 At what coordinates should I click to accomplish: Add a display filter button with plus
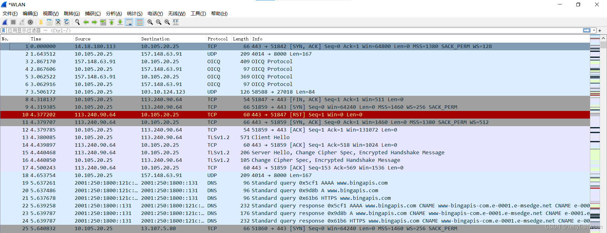pos(600,31)
